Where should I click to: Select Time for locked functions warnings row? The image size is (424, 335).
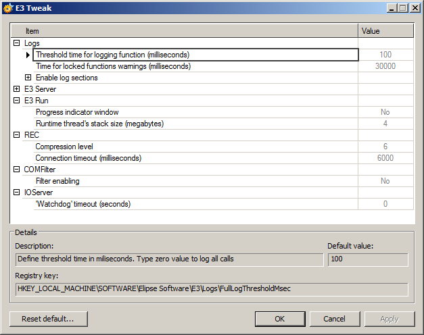113,66
